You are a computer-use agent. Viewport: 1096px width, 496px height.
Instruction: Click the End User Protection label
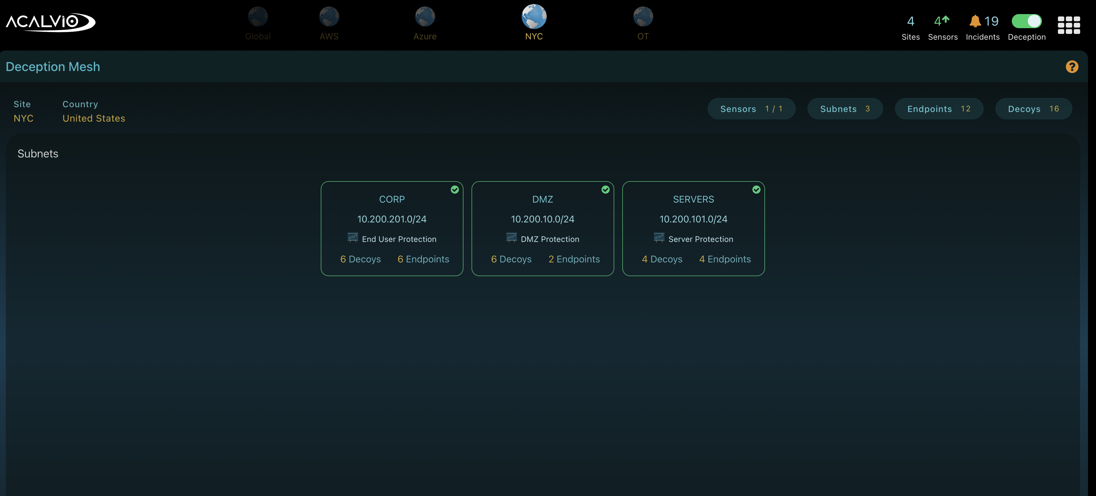(399, 239)
